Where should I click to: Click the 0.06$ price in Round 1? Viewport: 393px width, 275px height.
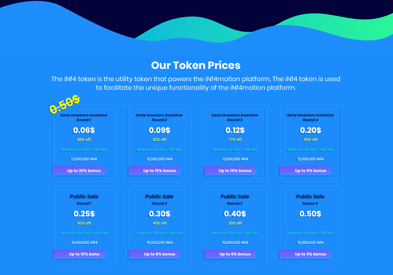click(84, 130)
